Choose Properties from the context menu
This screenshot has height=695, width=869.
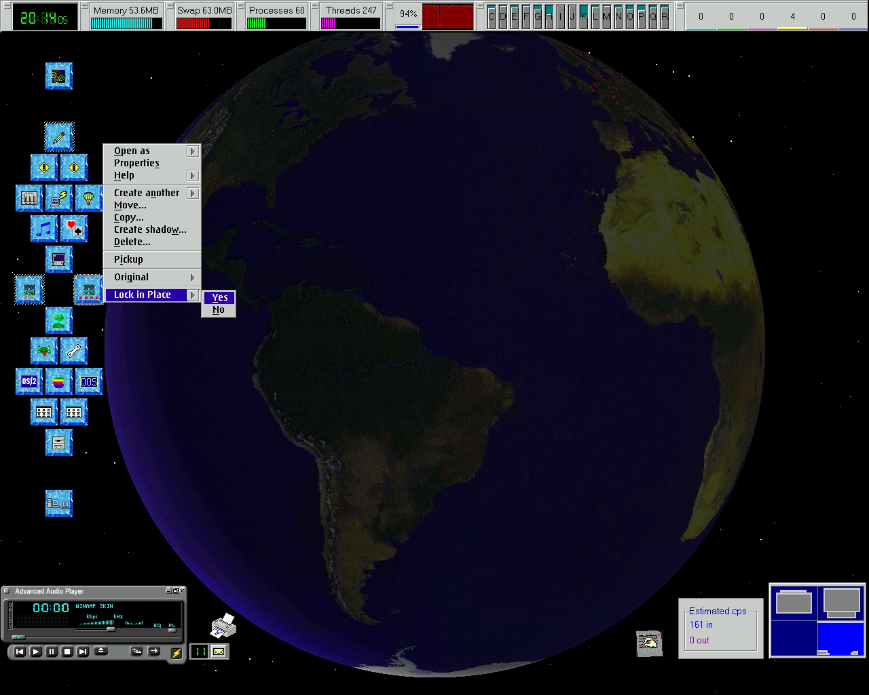coord(152,163)
